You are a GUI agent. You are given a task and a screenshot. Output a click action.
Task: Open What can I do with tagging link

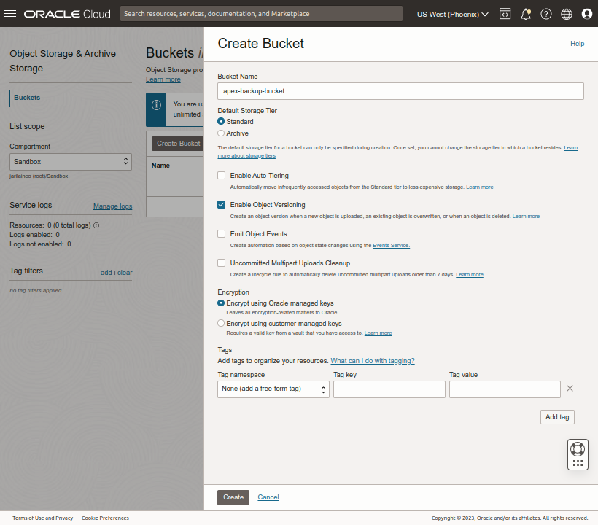[372, 361]
